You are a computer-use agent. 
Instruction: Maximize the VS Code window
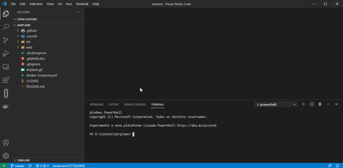325,4
